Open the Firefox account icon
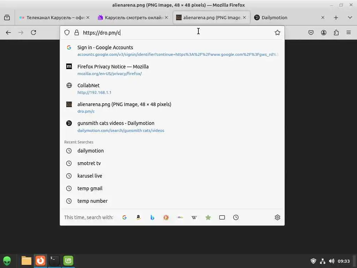The width and height of the screenshot is (357, 268). point(324,32)
